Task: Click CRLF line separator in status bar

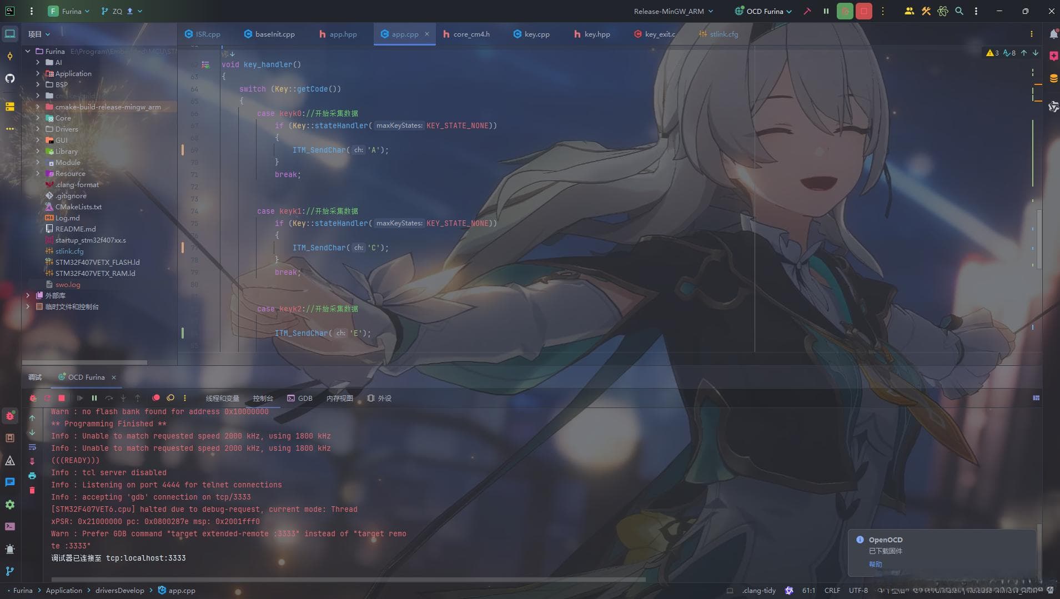Action: point(832,590)
